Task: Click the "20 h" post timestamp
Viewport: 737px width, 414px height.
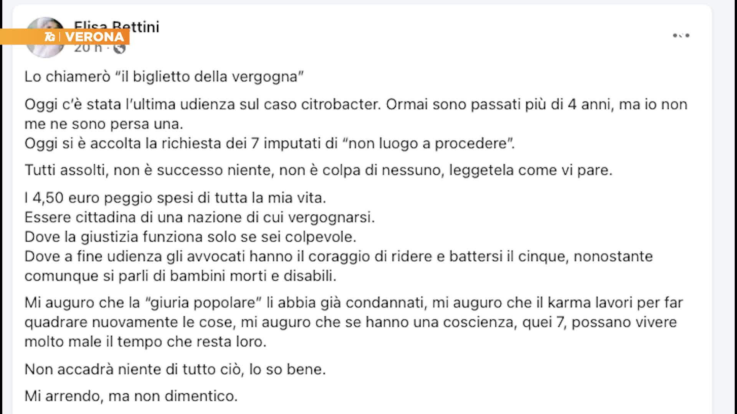Action: tap(88, 49)
